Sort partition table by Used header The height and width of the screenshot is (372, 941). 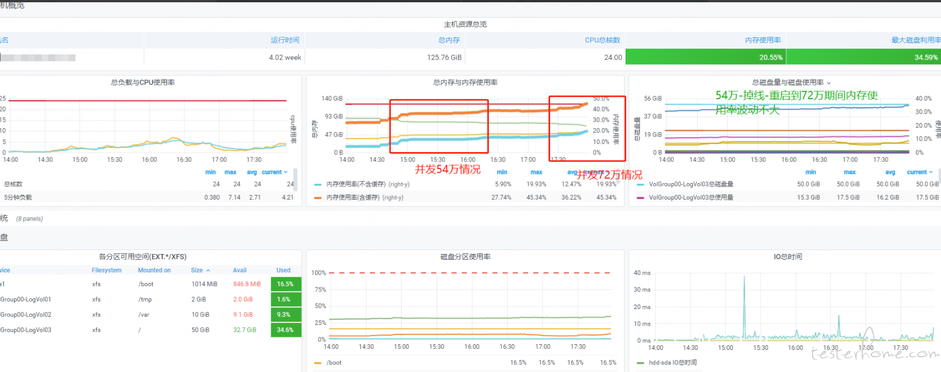pos(284,270)
